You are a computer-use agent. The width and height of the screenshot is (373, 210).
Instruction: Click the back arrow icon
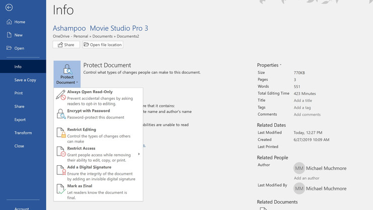tap(9, 8)
